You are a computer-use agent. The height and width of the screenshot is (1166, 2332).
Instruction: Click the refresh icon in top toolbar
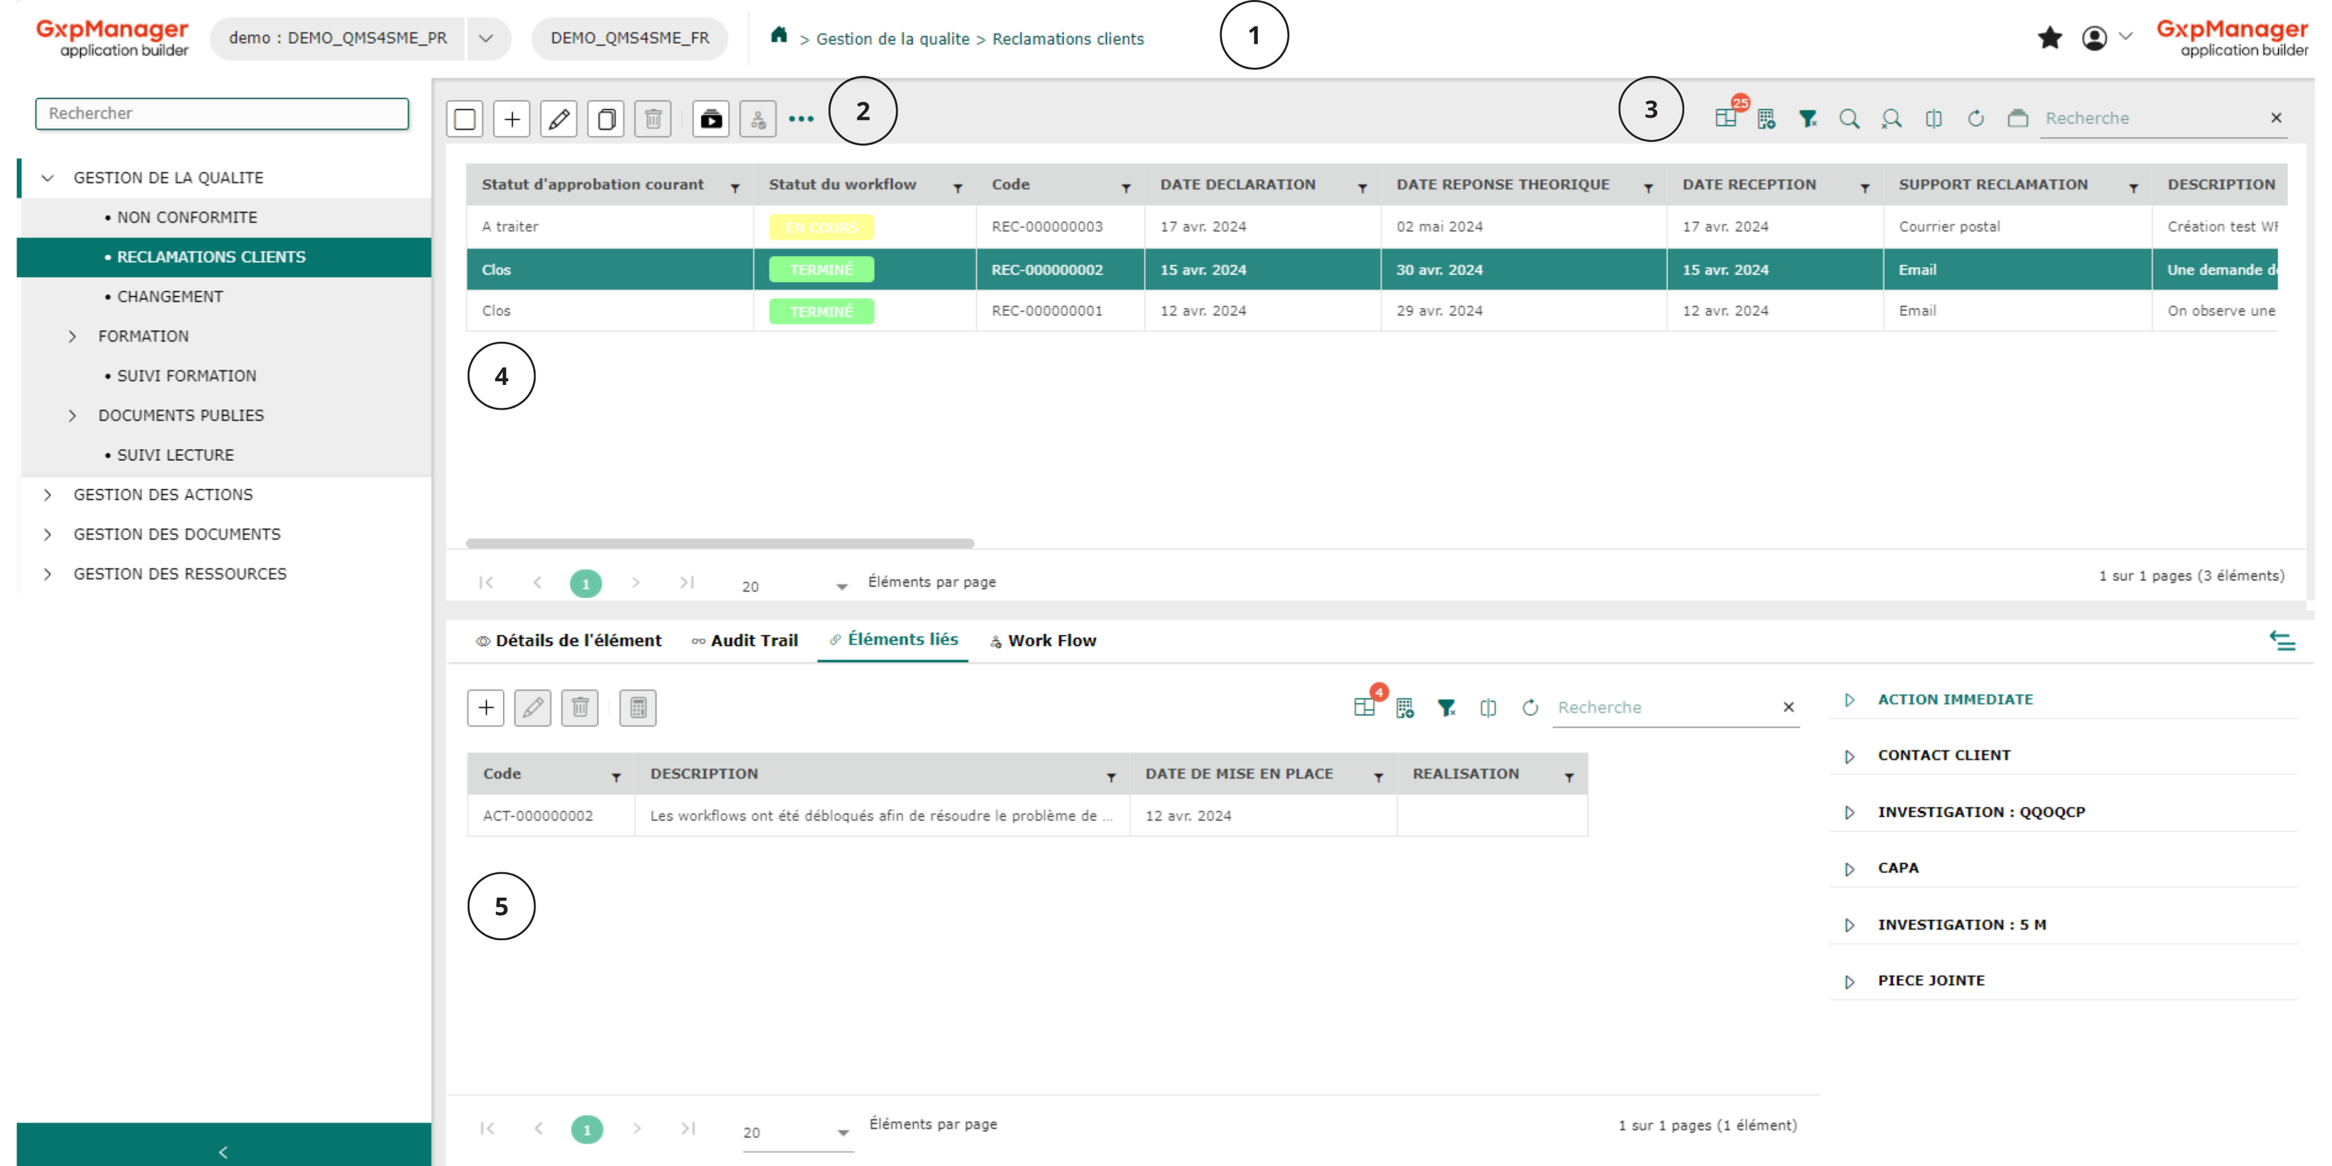(1975, 118)
